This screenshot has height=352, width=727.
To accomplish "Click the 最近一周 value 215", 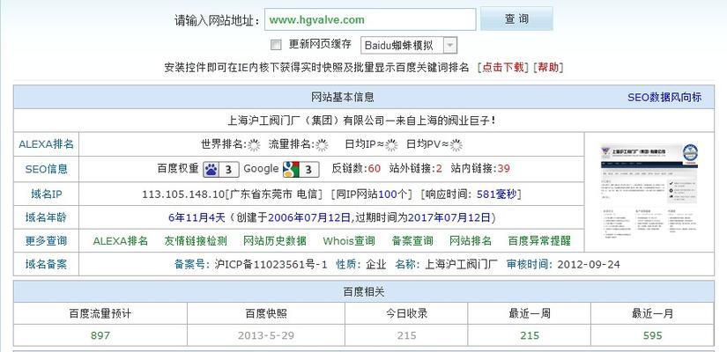I will pyautogui.click(x=530, y=335).
